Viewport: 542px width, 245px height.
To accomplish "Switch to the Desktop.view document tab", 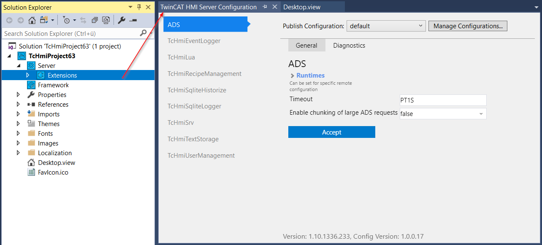I will [302, 7].
